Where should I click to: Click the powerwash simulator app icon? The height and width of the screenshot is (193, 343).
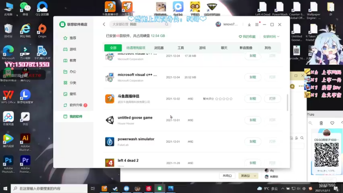point(110,142)
